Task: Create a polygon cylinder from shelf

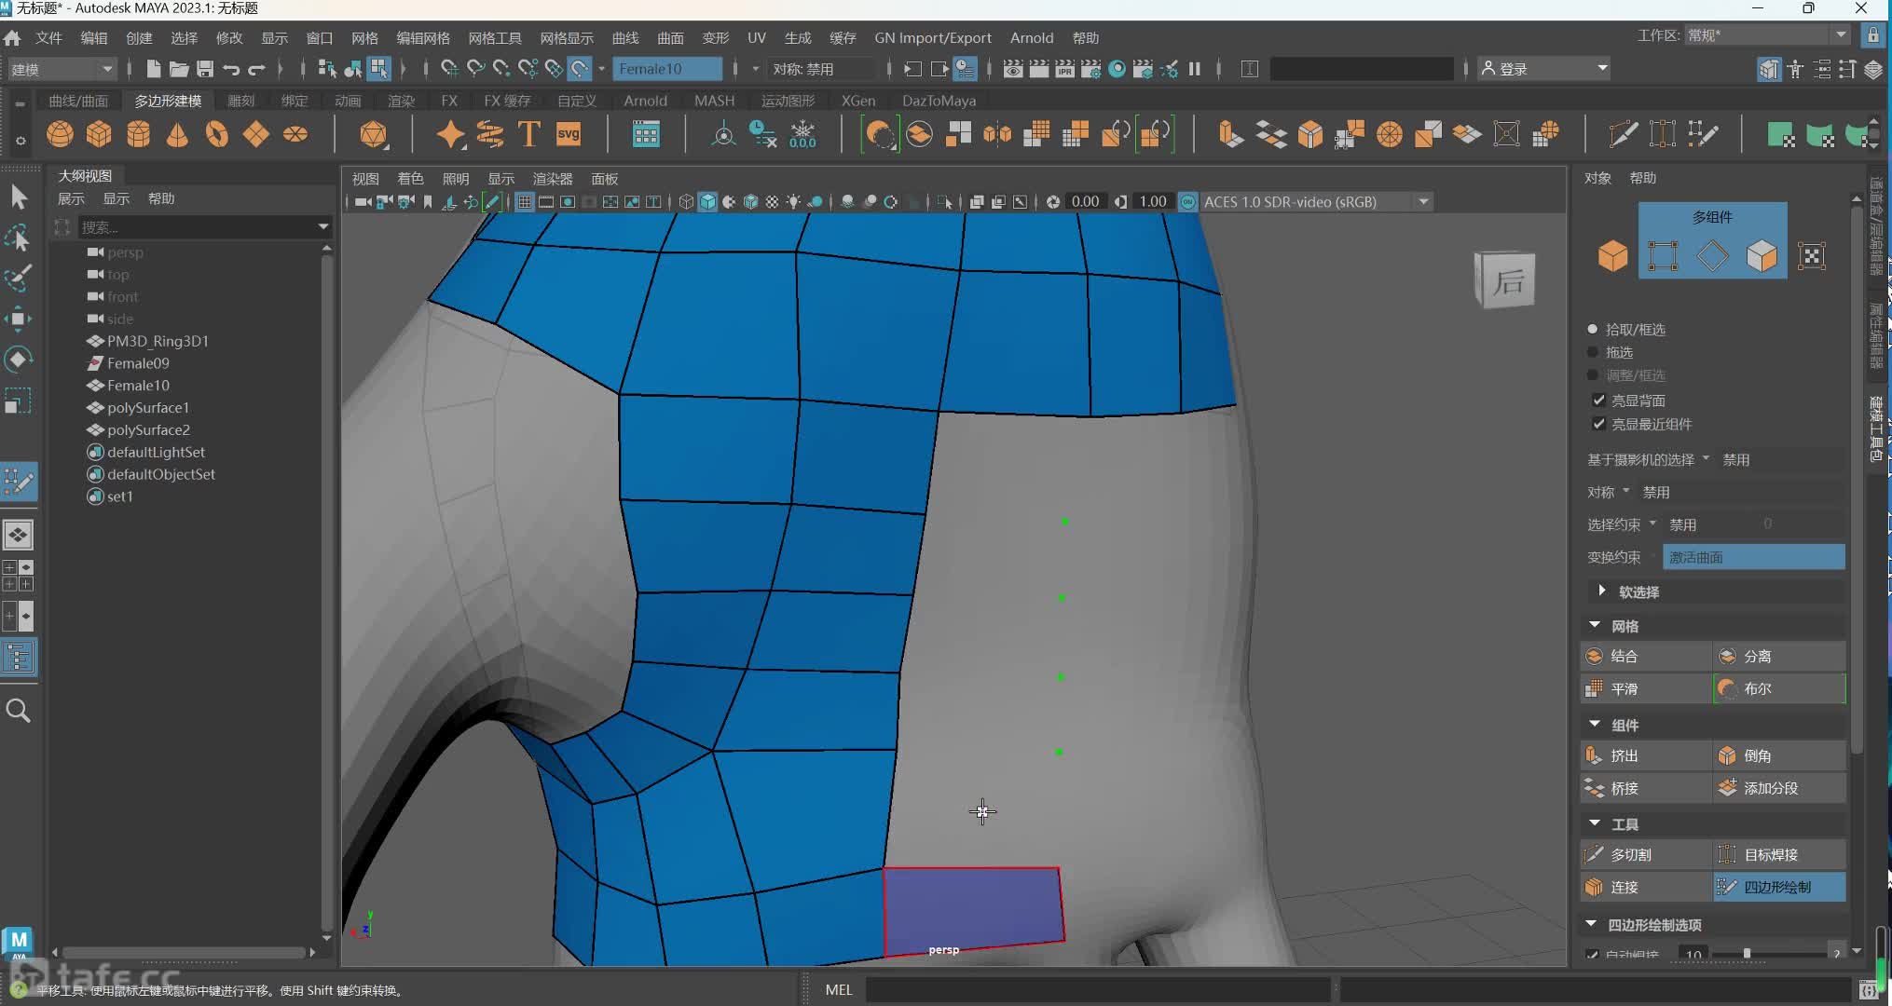Action: point(138,134)
